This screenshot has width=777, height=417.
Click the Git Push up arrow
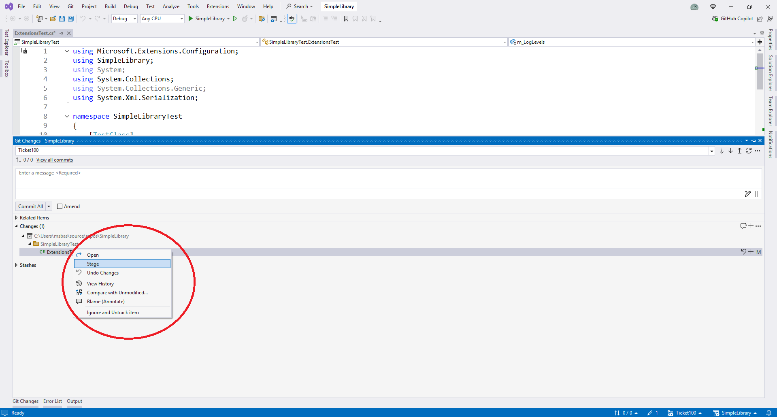(x=739, y=151)
